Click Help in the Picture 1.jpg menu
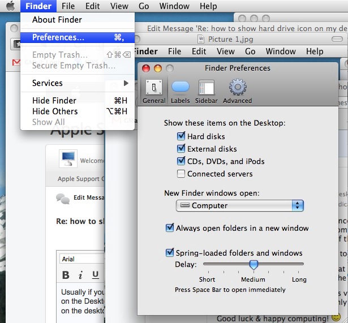Image resolution: width=348 pixels, height=323 pixels. tap(315, 51)
